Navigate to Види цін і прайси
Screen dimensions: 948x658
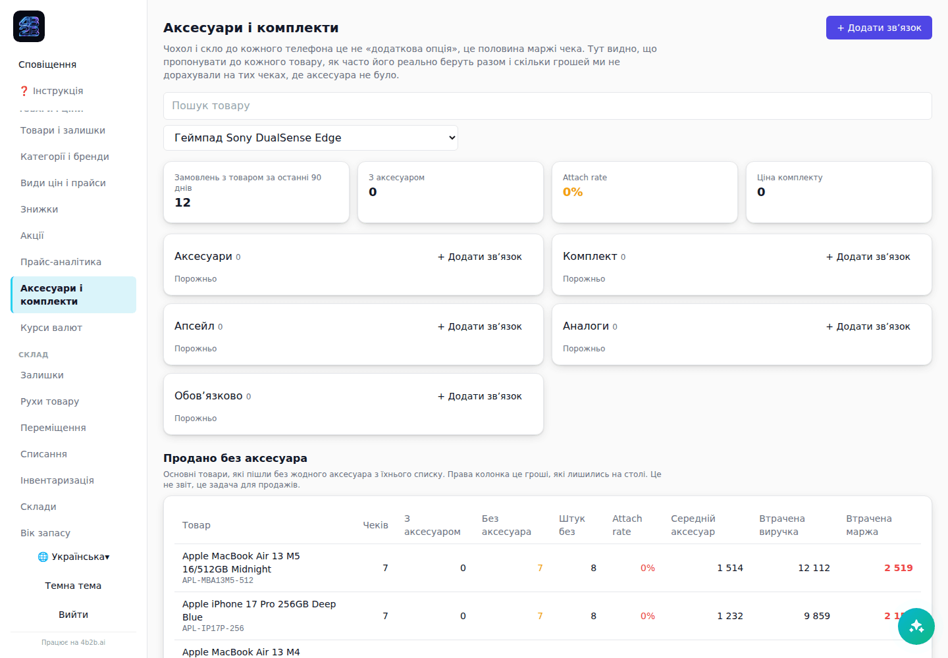(x=73, y=183)
